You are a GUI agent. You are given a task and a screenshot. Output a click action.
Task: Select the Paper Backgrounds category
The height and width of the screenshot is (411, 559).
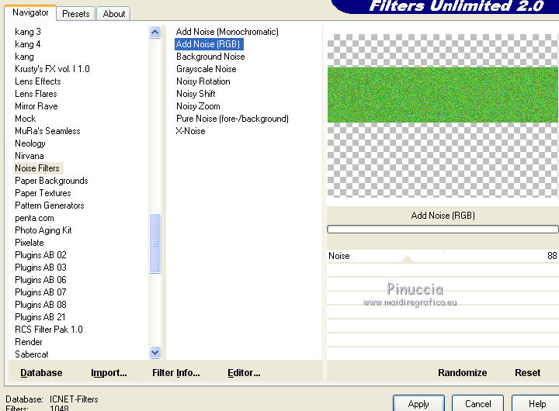point(51,181)
